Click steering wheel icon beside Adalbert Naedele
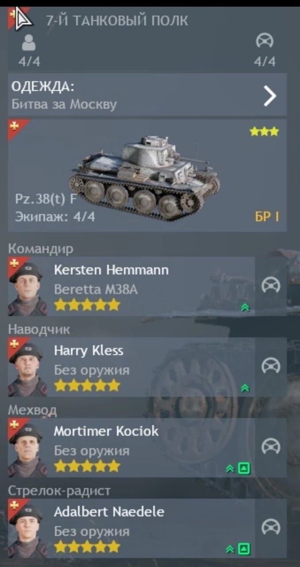The width and height of the screenshot is (300, 567). pyautogui.click(x=271, y=528)
